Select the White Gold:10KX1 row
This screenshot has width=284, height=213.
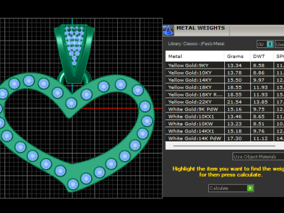point(225,117)
